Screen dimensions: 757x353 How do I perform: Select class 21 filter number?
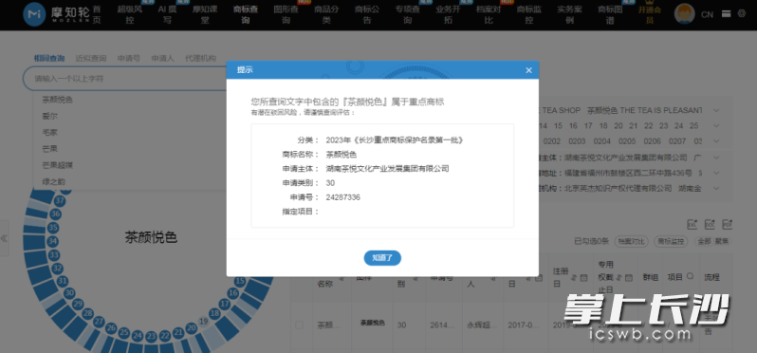(633, 126)
